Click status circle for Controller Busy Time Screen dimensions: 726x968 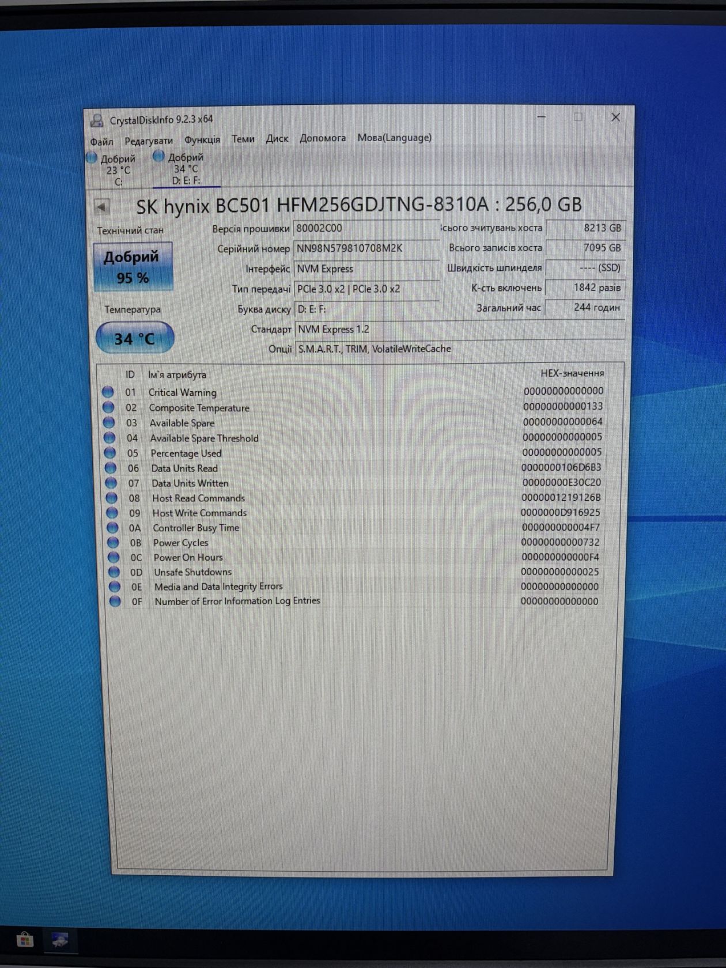[113, 528]
